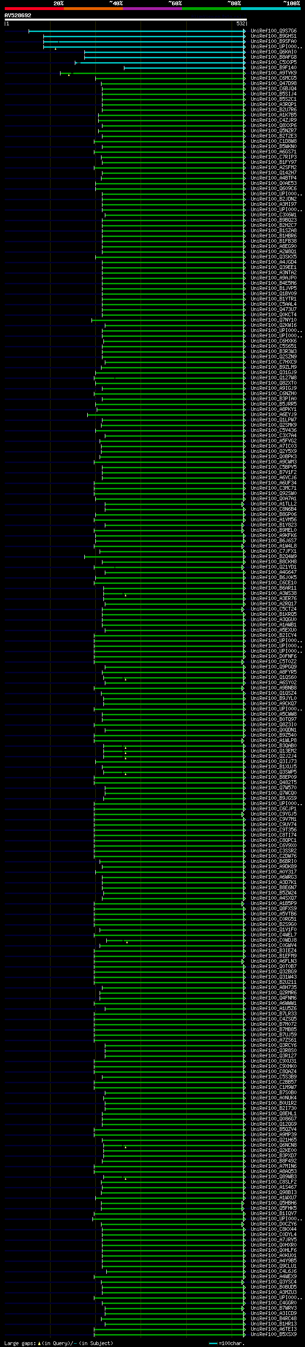
Task: Click the red 20% identity legend segment
Action: 34,9
